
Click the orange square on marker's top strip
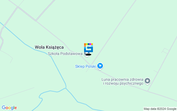point(85,44)
